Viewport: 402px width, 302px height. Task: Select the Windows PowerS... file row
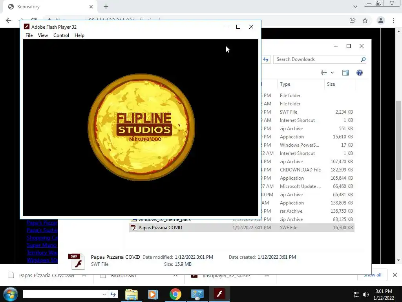click(308, 145)
